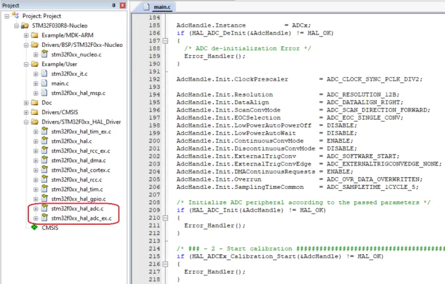Click line number 192 in gutter
Viewport: 445px width, 284px height.
coord(155,80)
